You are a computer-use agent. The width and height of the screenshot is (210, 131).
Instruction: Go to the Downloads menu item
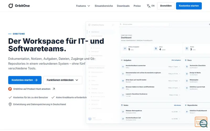123,6
